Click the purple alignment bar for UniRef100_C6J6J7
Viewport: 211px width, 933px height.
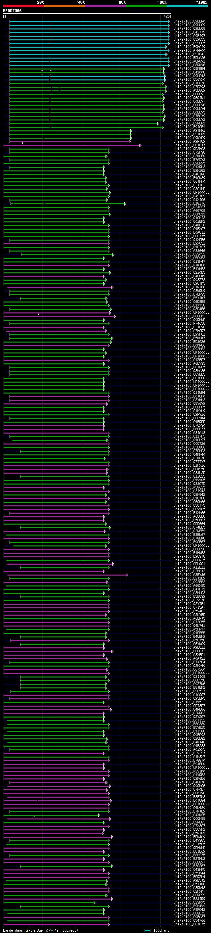73,146
